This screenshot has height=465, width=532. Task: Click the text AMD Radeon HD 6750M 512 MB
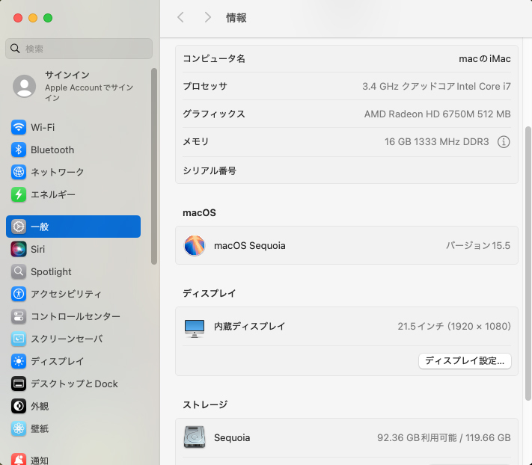pos(437,114)
